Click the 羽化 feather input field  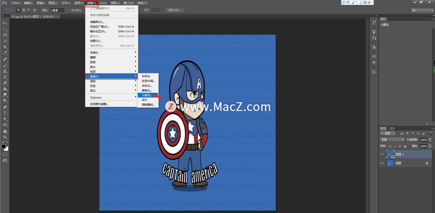click(x=57, y=10)
